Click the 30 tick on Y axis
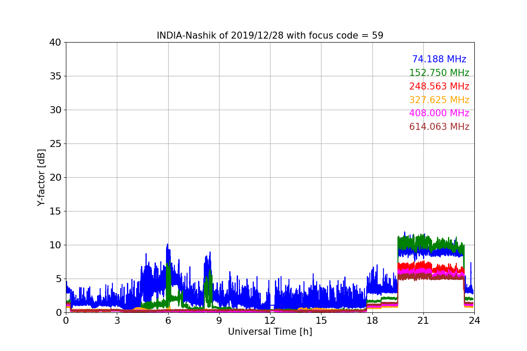The width and height of the screenshot is (527, 351). 55,110
